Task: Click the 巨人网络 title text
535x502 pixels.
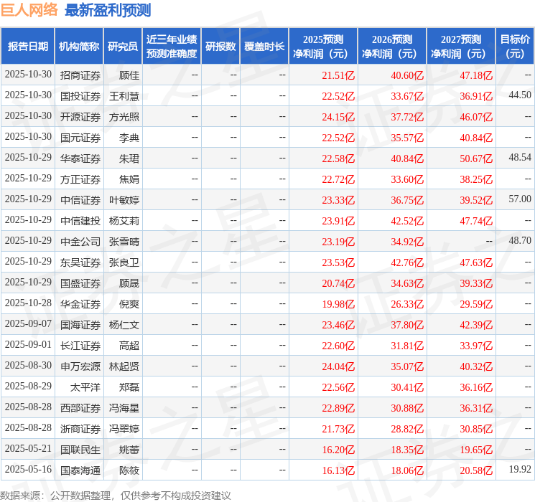Action: [x=29, y=10]
